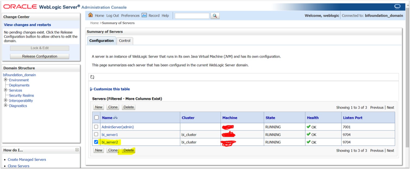Click Next in pagination below the table

point(390,151)
